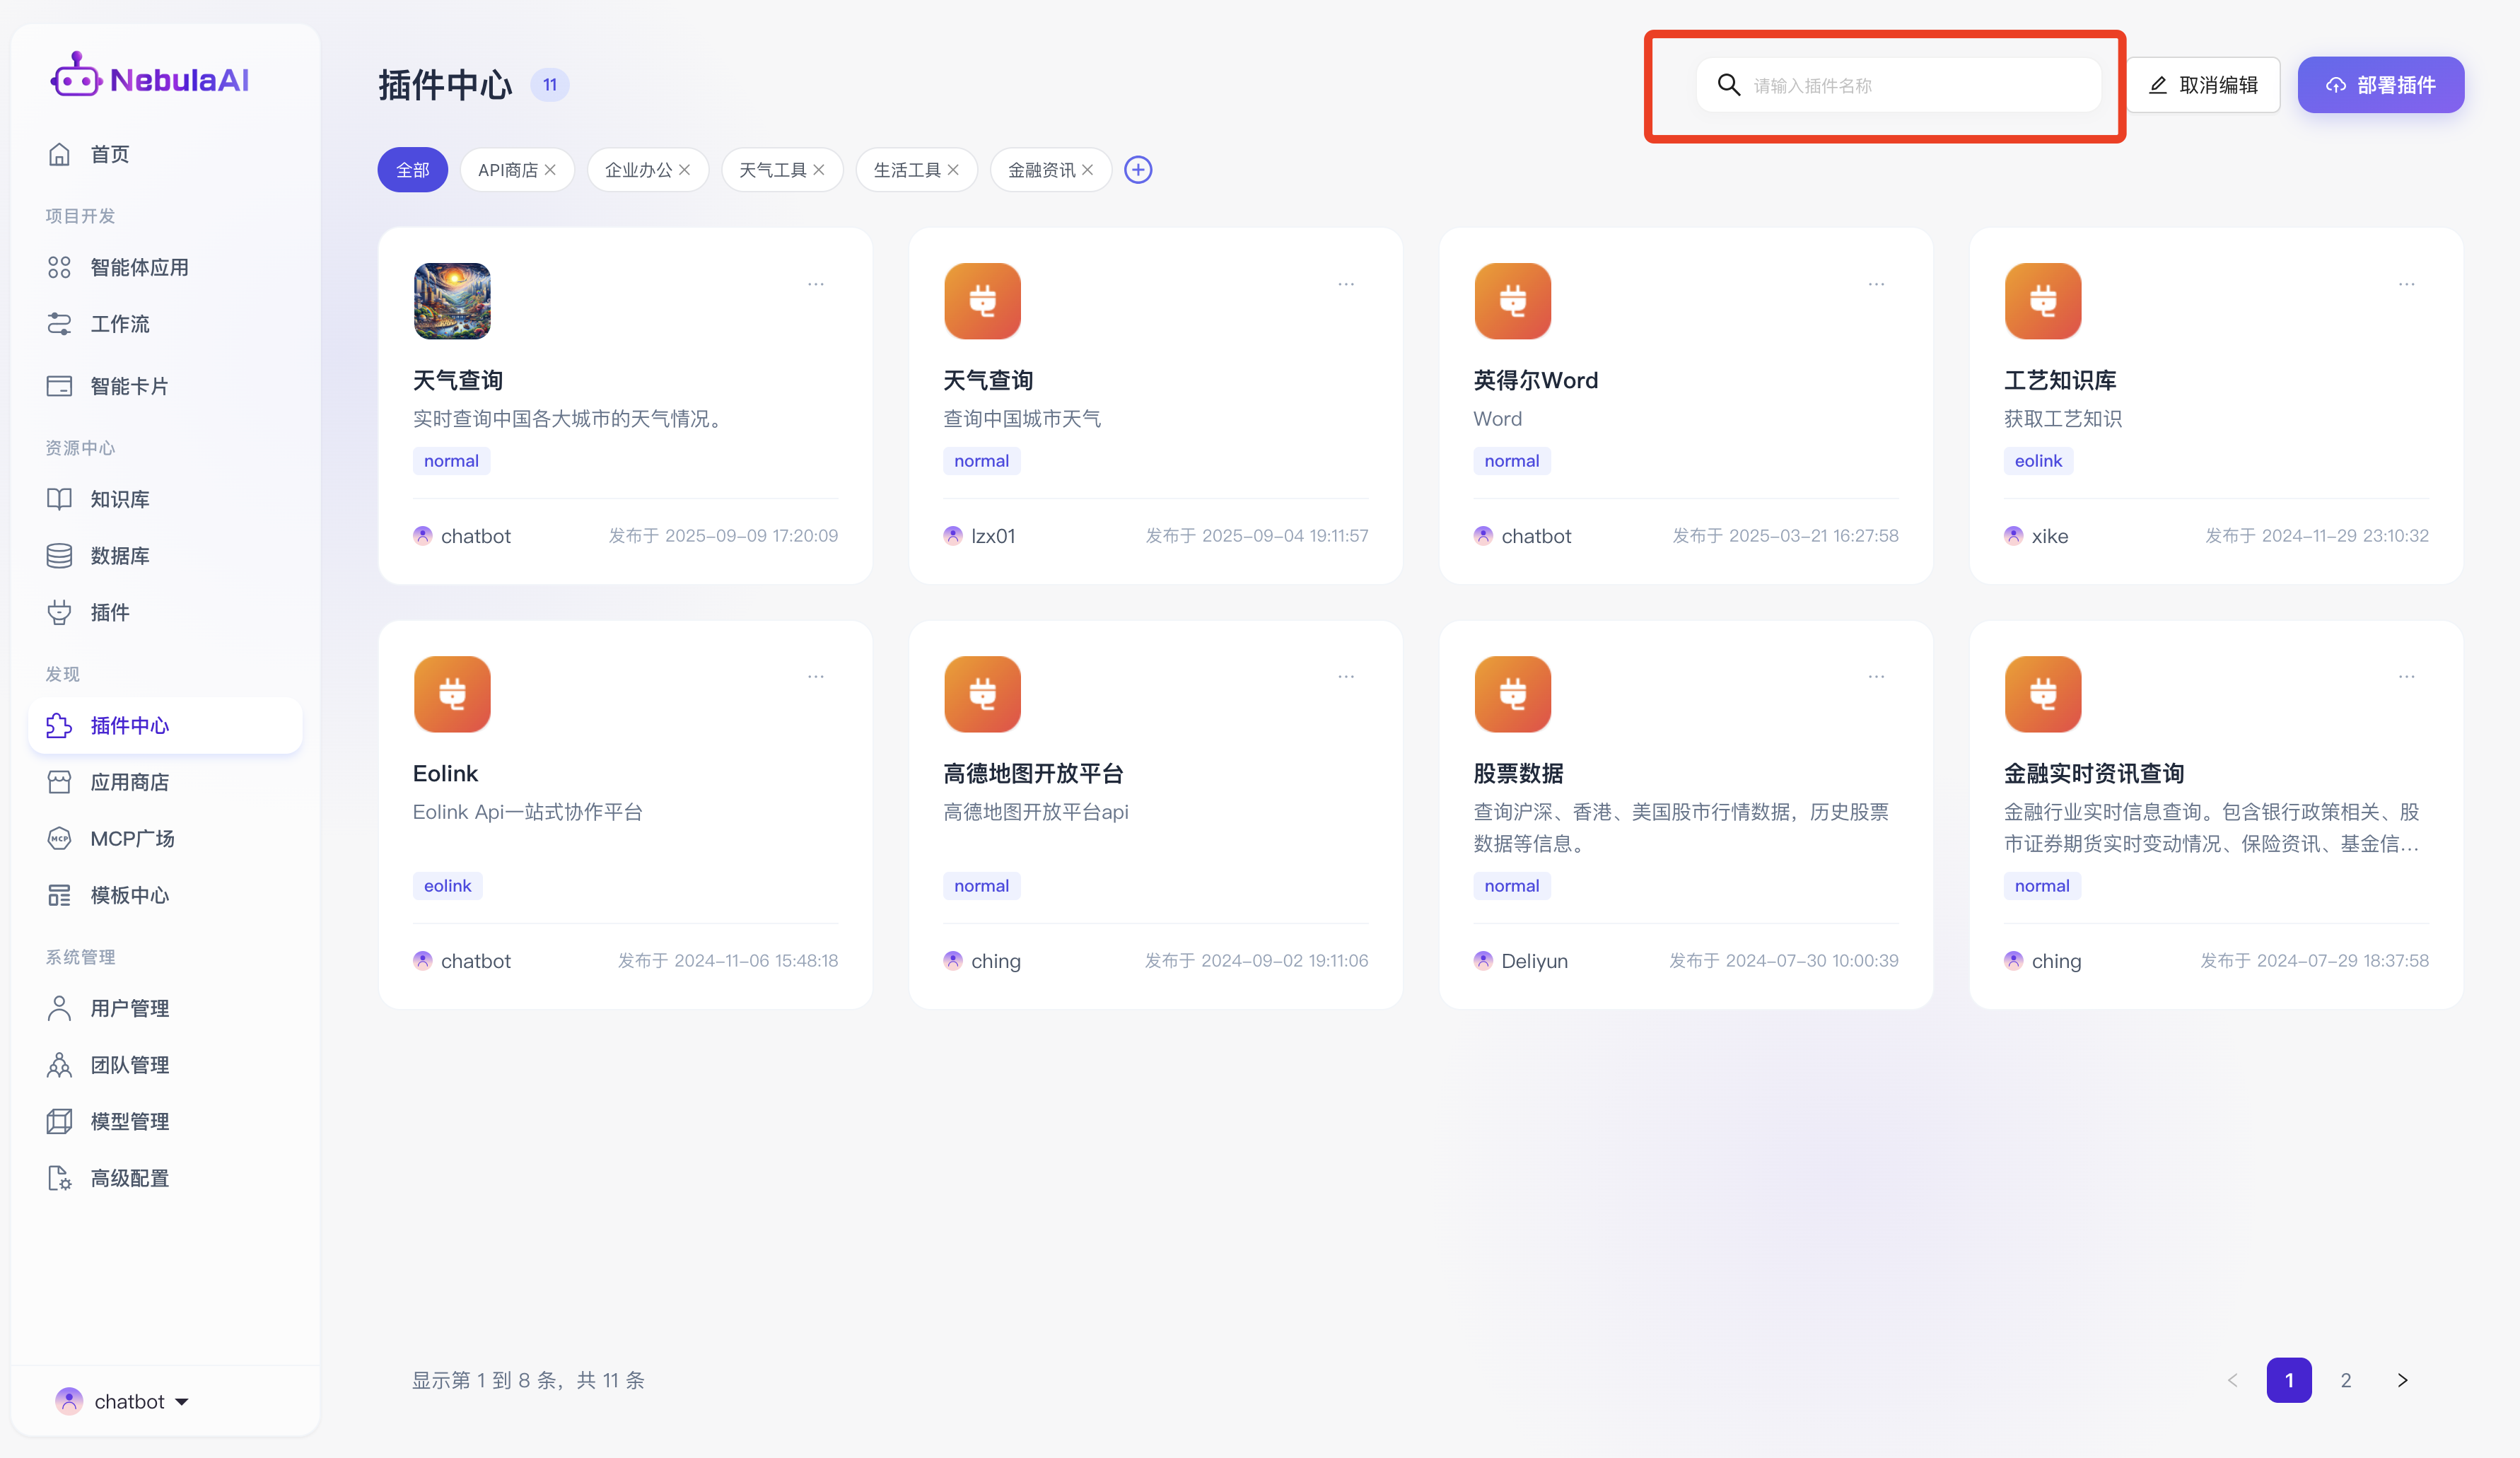Click the plus icon to add category
Viewport: 2520px width, 1458px height.
point(1138,170)
